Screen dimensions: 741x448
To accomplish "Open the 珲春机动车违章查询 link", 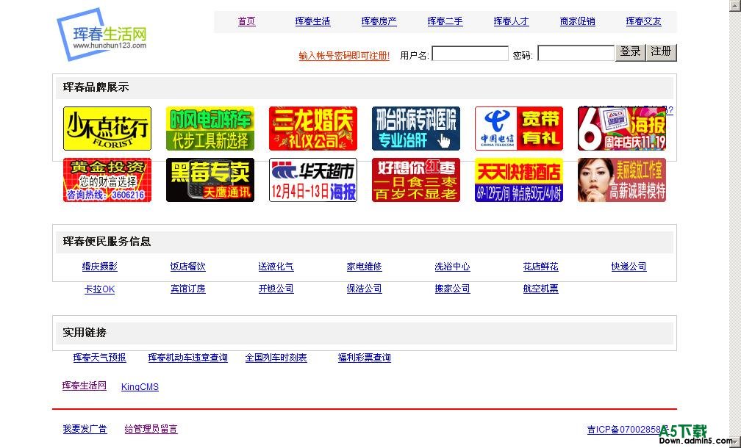I will (188, 358).
